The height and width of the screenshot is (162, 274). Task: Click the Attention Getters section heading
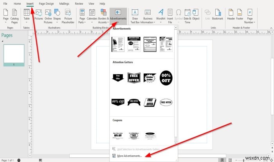pyautogui.click(x=123, y=62)
